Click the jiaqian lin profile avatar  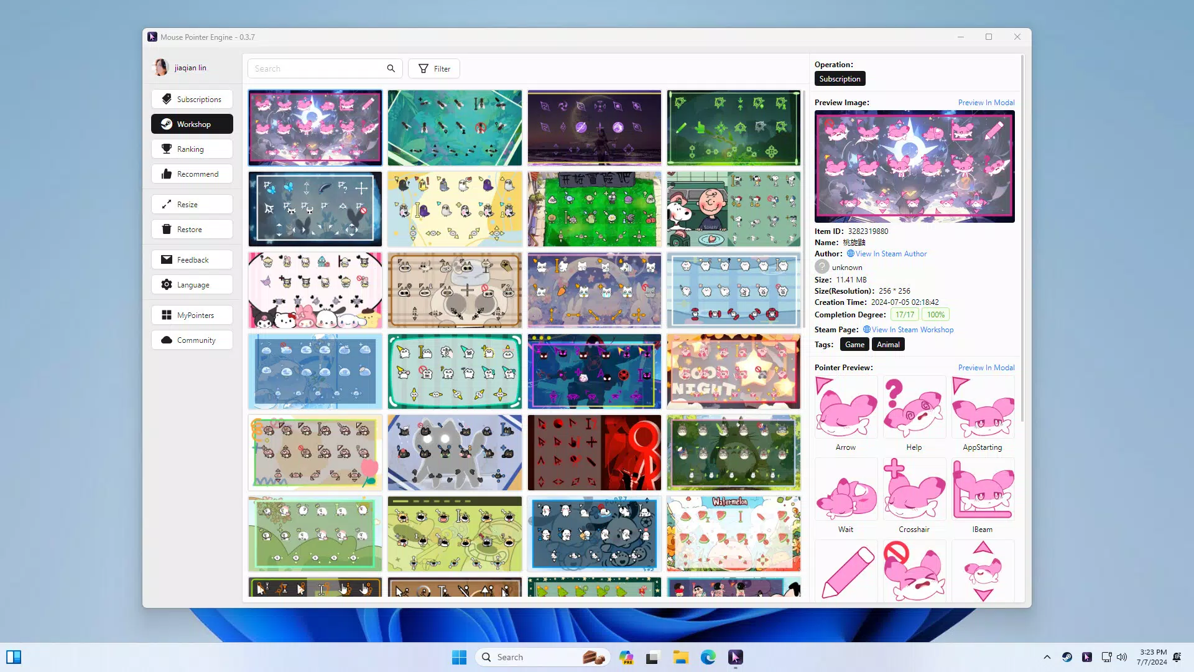click(x=160, y=67)
